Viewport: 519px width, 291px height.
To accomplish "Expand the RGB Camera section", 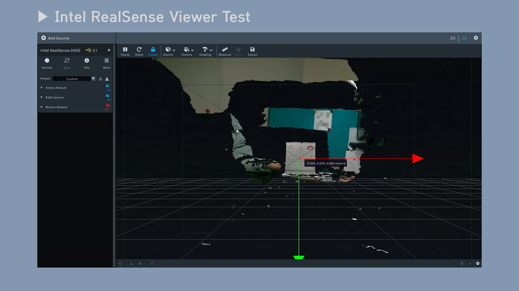I will tap(41, 97).
